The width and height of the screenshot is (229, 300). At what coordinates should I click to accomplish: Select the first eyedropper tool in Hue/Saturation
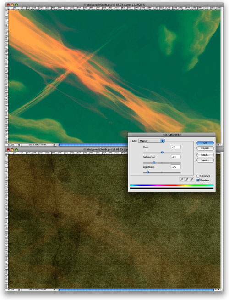[182, 180]
